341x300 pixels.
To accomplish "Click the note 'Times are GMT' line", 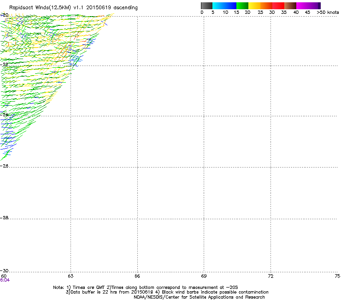I will click(146, 288).
